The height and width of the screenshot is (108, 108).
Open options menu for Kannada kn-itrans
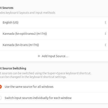pyautogui.click(x=105, y=45)
